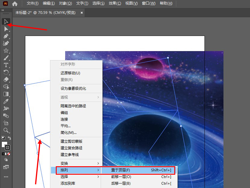
Task: Choose the Star shape tool
Action: click(6, 50)
